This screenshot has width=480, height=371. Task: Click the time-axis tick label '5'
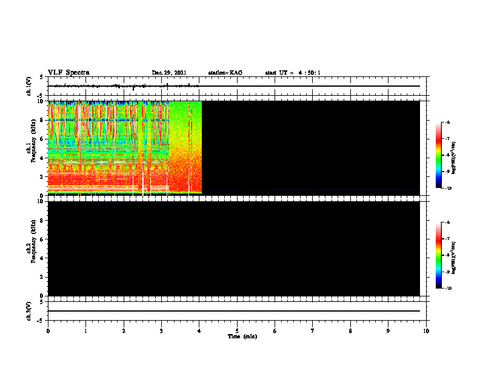[237, 331]
